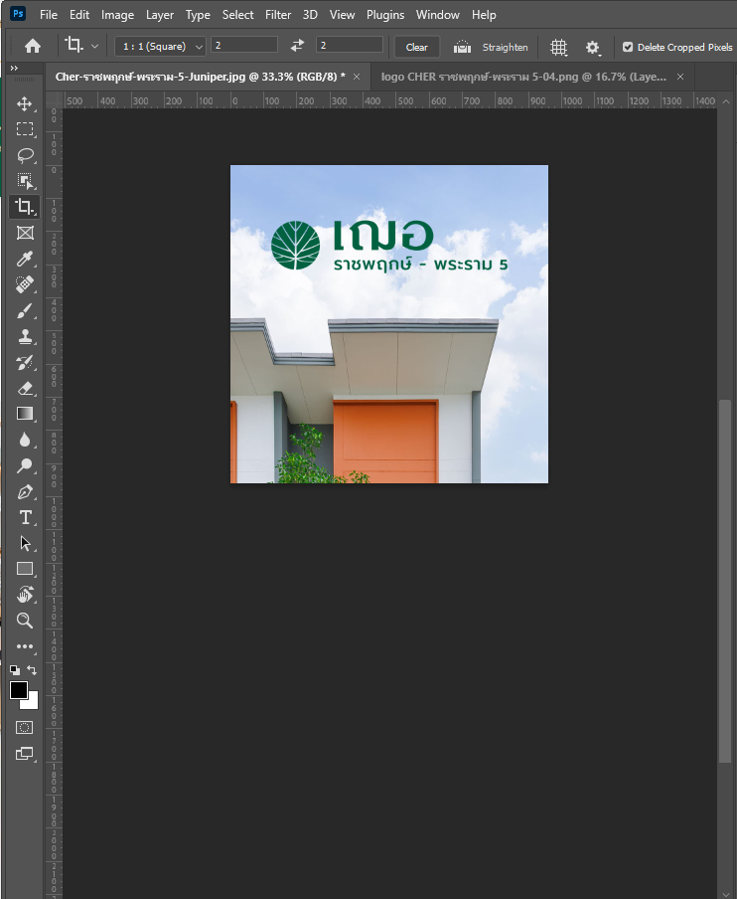The width and height of the screenshot is (737, 899).
Task: Select the Lasso tool
Action: click(25, 155)
